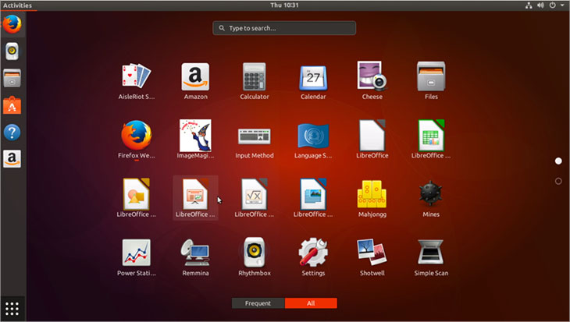Image resolution: width=570 pixels, height=322 pixels.
Task: Go to second app page indicator dot
Action: coord(558,181)
